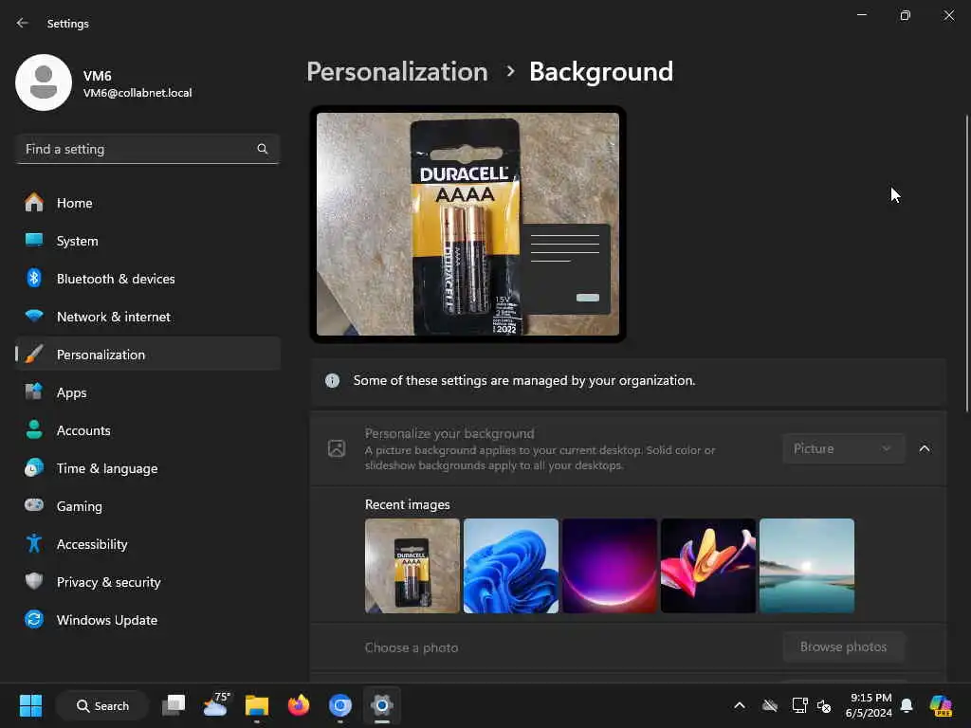This screenshot has height=728, width=971.
Task: Go to Gaming settings
Action: [148, 506]
